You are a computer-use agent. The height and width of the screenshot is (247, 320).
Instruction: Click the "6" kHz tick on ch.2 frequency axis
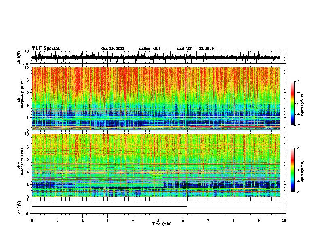tap(28, 159)
